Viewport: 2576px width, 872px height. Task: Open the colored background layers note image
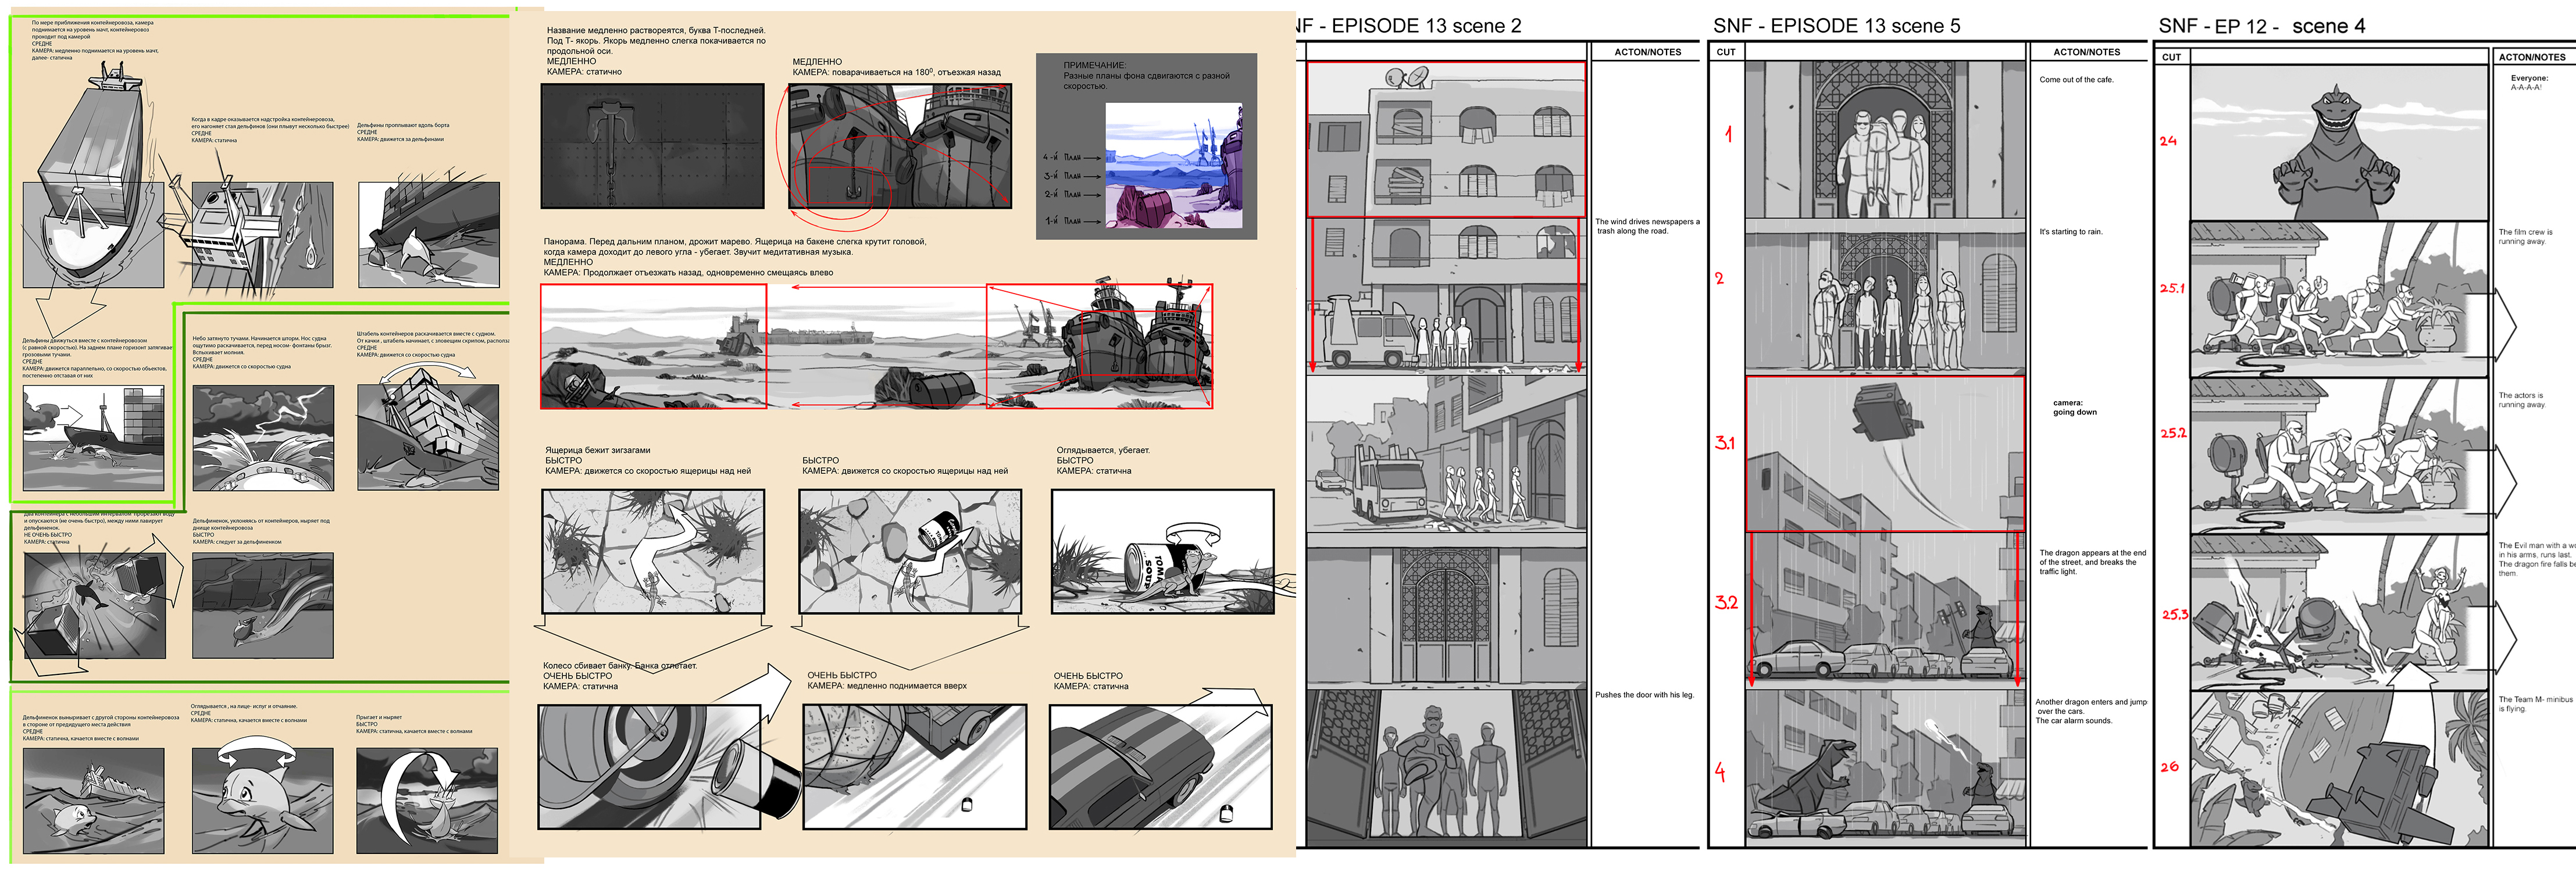click(x=1173, y=166)
